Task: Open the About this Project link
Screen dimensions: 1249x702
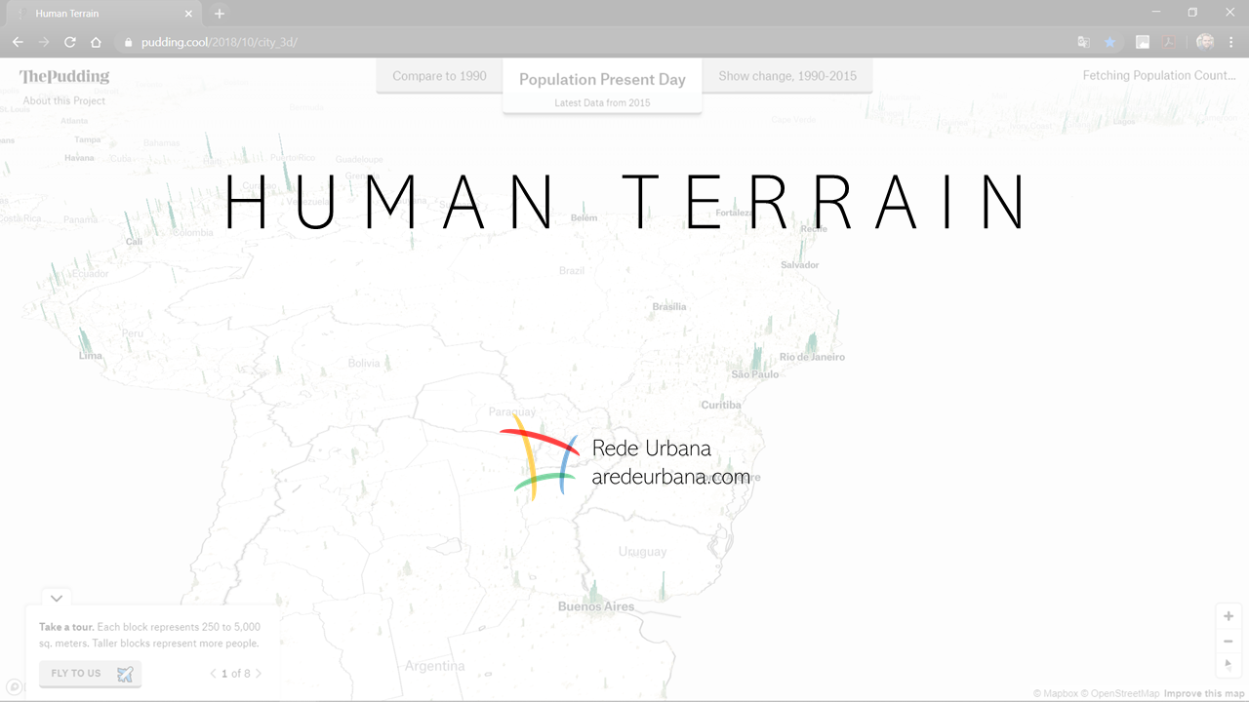Action: click(63, 99)
